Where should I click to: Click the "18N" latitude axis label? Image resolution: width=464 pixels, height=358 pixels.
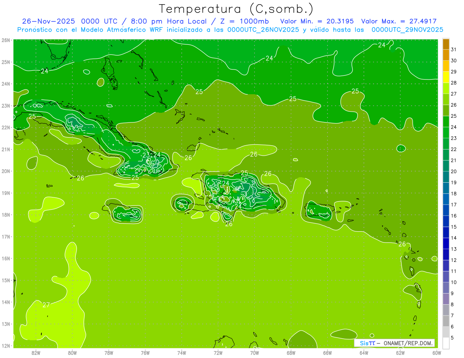pos(6,215)
